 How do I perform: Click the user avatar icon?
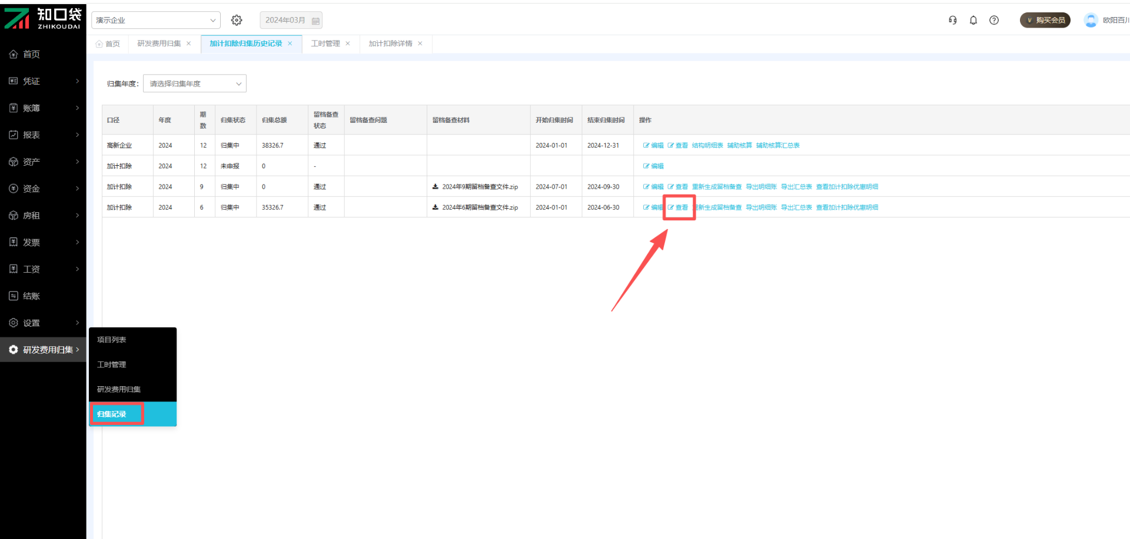(1091, 21)
